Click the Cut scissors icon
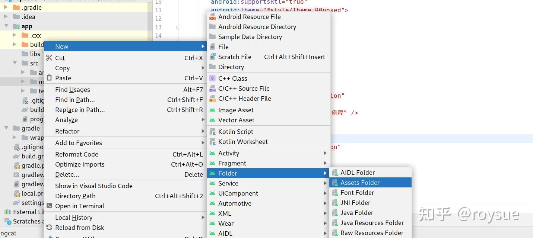Image resolution: width=533 pixels, height=238 pixels. (49, 58)
